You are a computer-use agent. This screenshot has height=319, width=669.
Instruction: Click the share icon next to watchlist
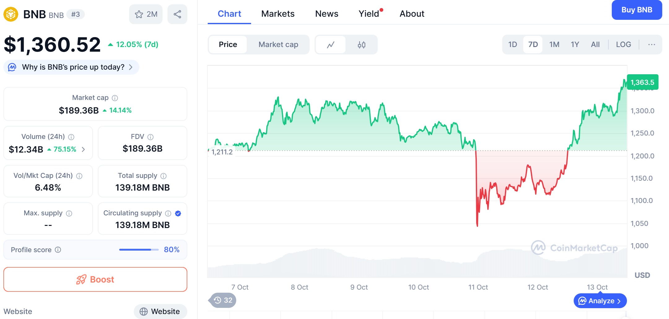coord(177,14)
